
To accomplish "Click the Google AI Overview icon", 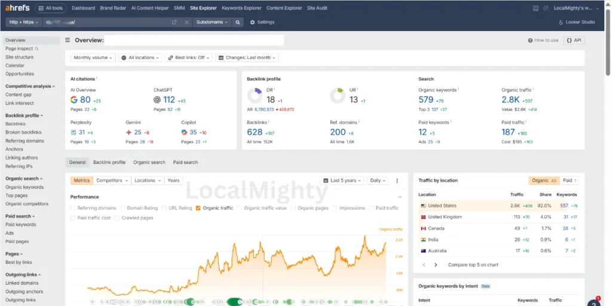I will coord(74,100).
